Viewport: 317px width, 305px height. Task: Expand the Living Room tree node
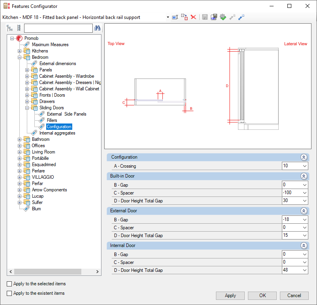19,152
